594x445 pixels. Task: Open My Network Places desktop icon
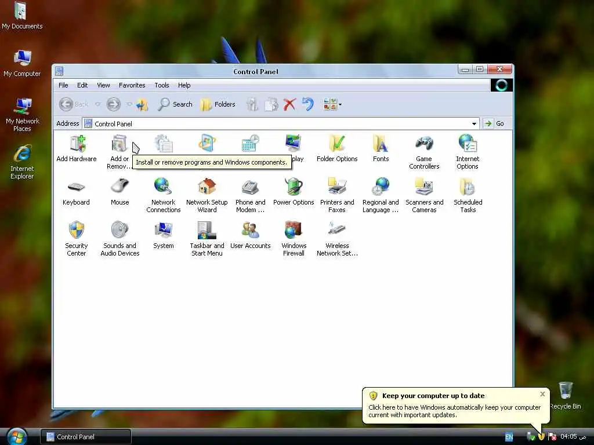click(23, 114)
